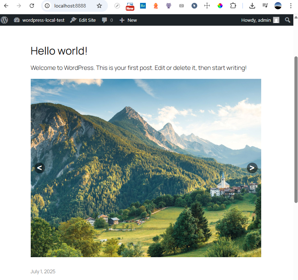Click the color wheel extension icon

(x=220, y=6)
